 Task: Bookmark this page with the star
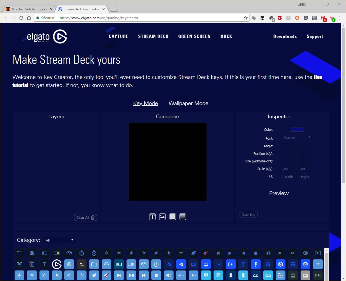point(246,18)
